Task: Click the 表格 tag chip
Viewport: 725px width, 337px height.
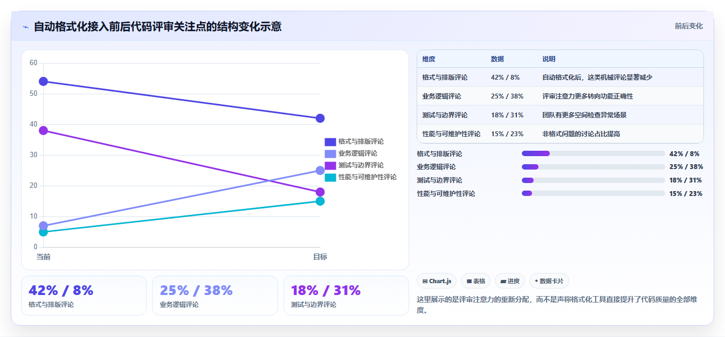Action: tap(475, 281)
